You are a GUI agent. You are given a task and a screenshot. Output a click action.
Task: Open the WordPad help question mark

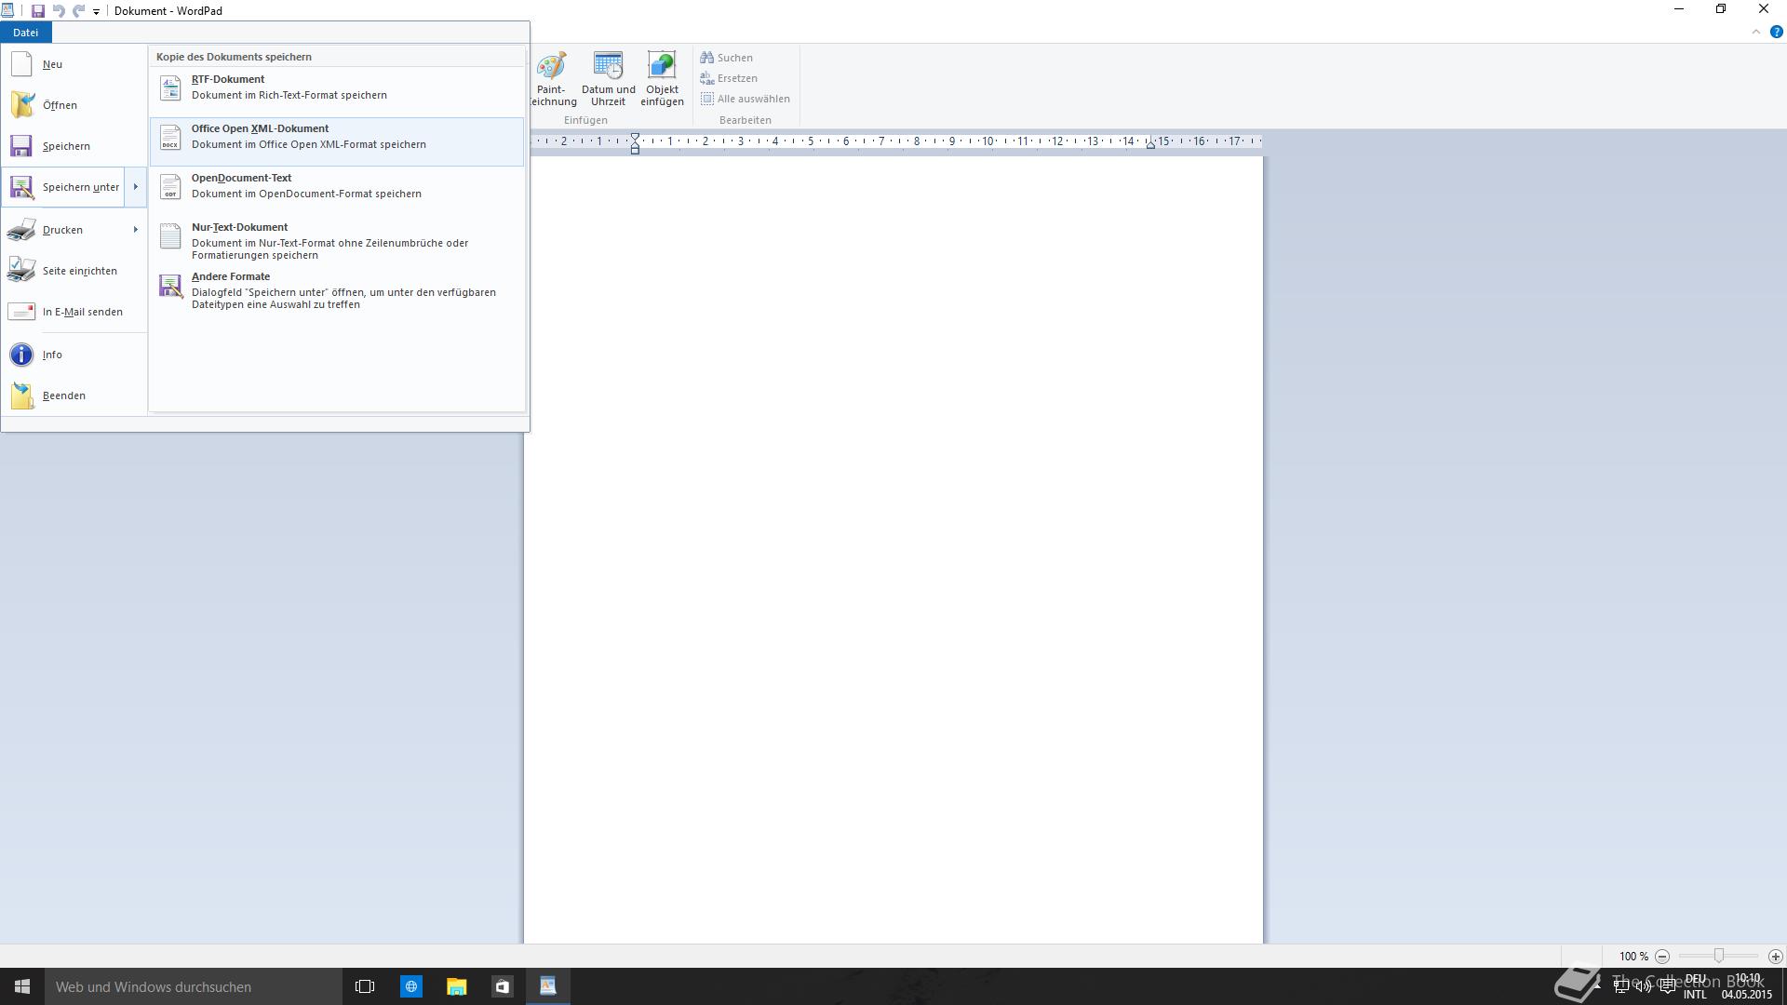point(1776,32)
